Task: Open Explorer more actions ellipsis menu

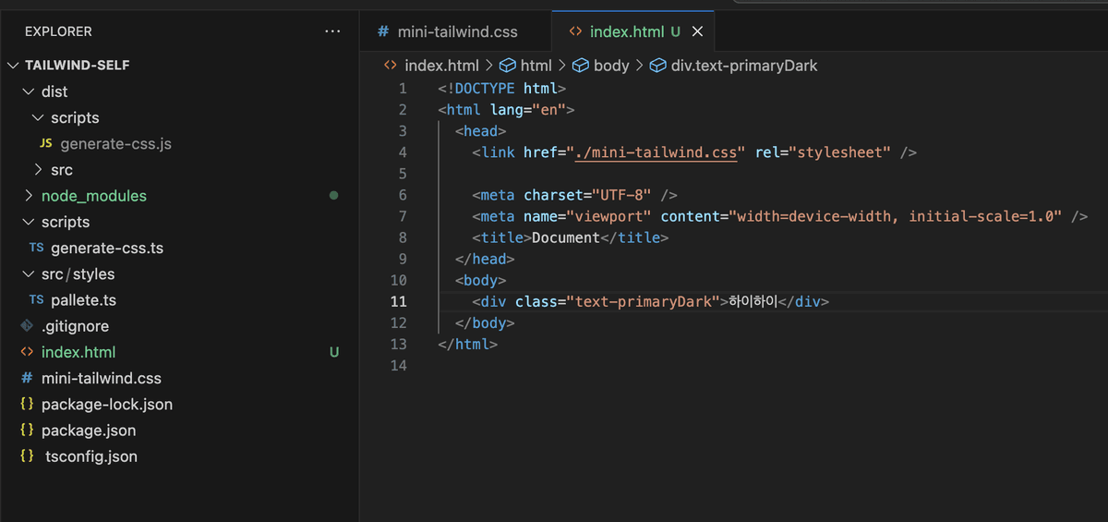Action: (x=332, y=31)
